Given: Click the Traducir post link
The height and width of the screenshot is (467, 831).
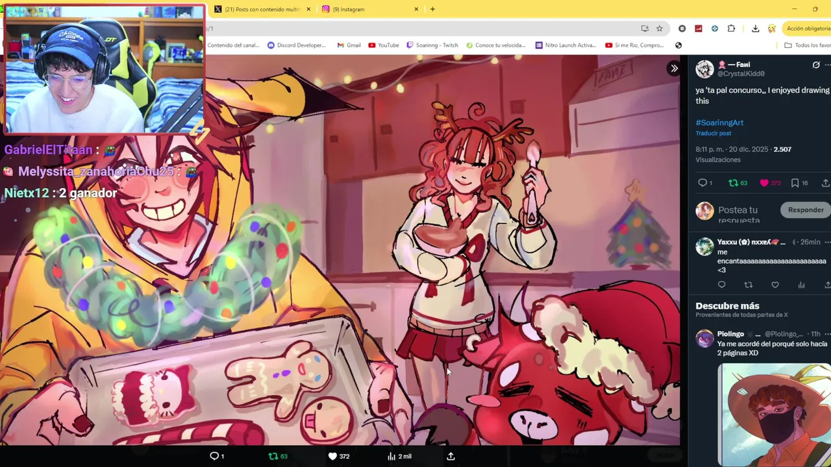Looking at the screenshot, I should click(x=713, y=134).
